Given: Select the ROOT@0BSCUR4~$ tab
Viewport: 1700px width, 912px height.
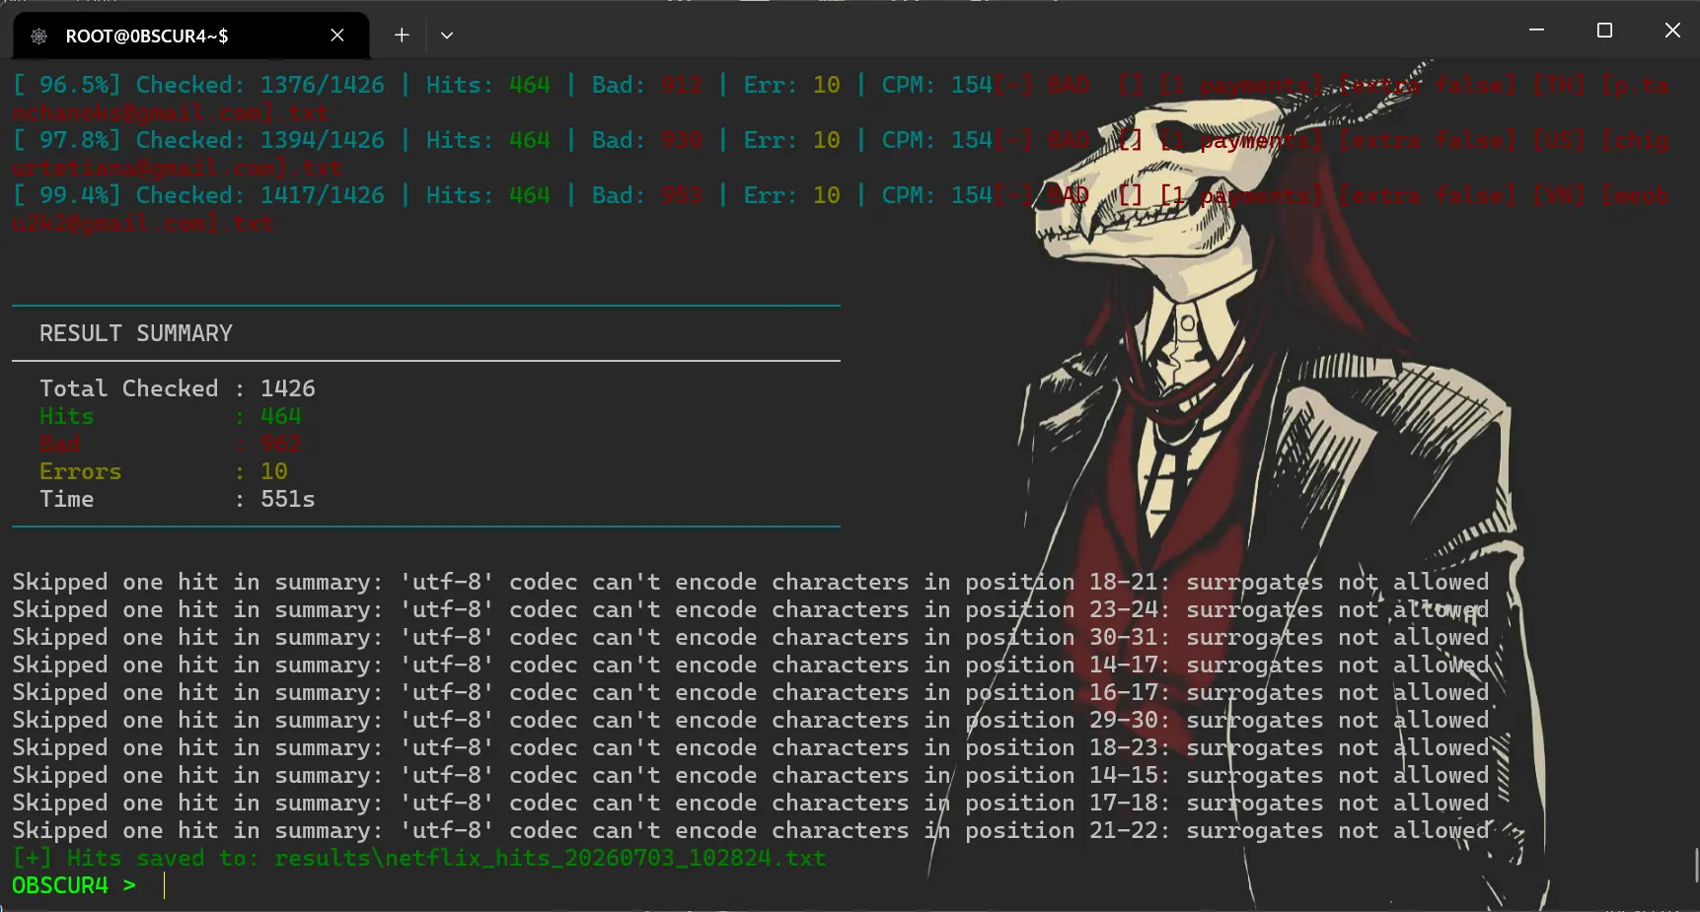Looking at the screenshot, I should [190, 35].
